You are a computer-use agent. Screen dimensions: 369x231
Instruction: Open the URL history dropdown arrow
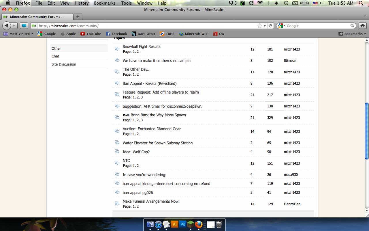[x=265, y=26]
